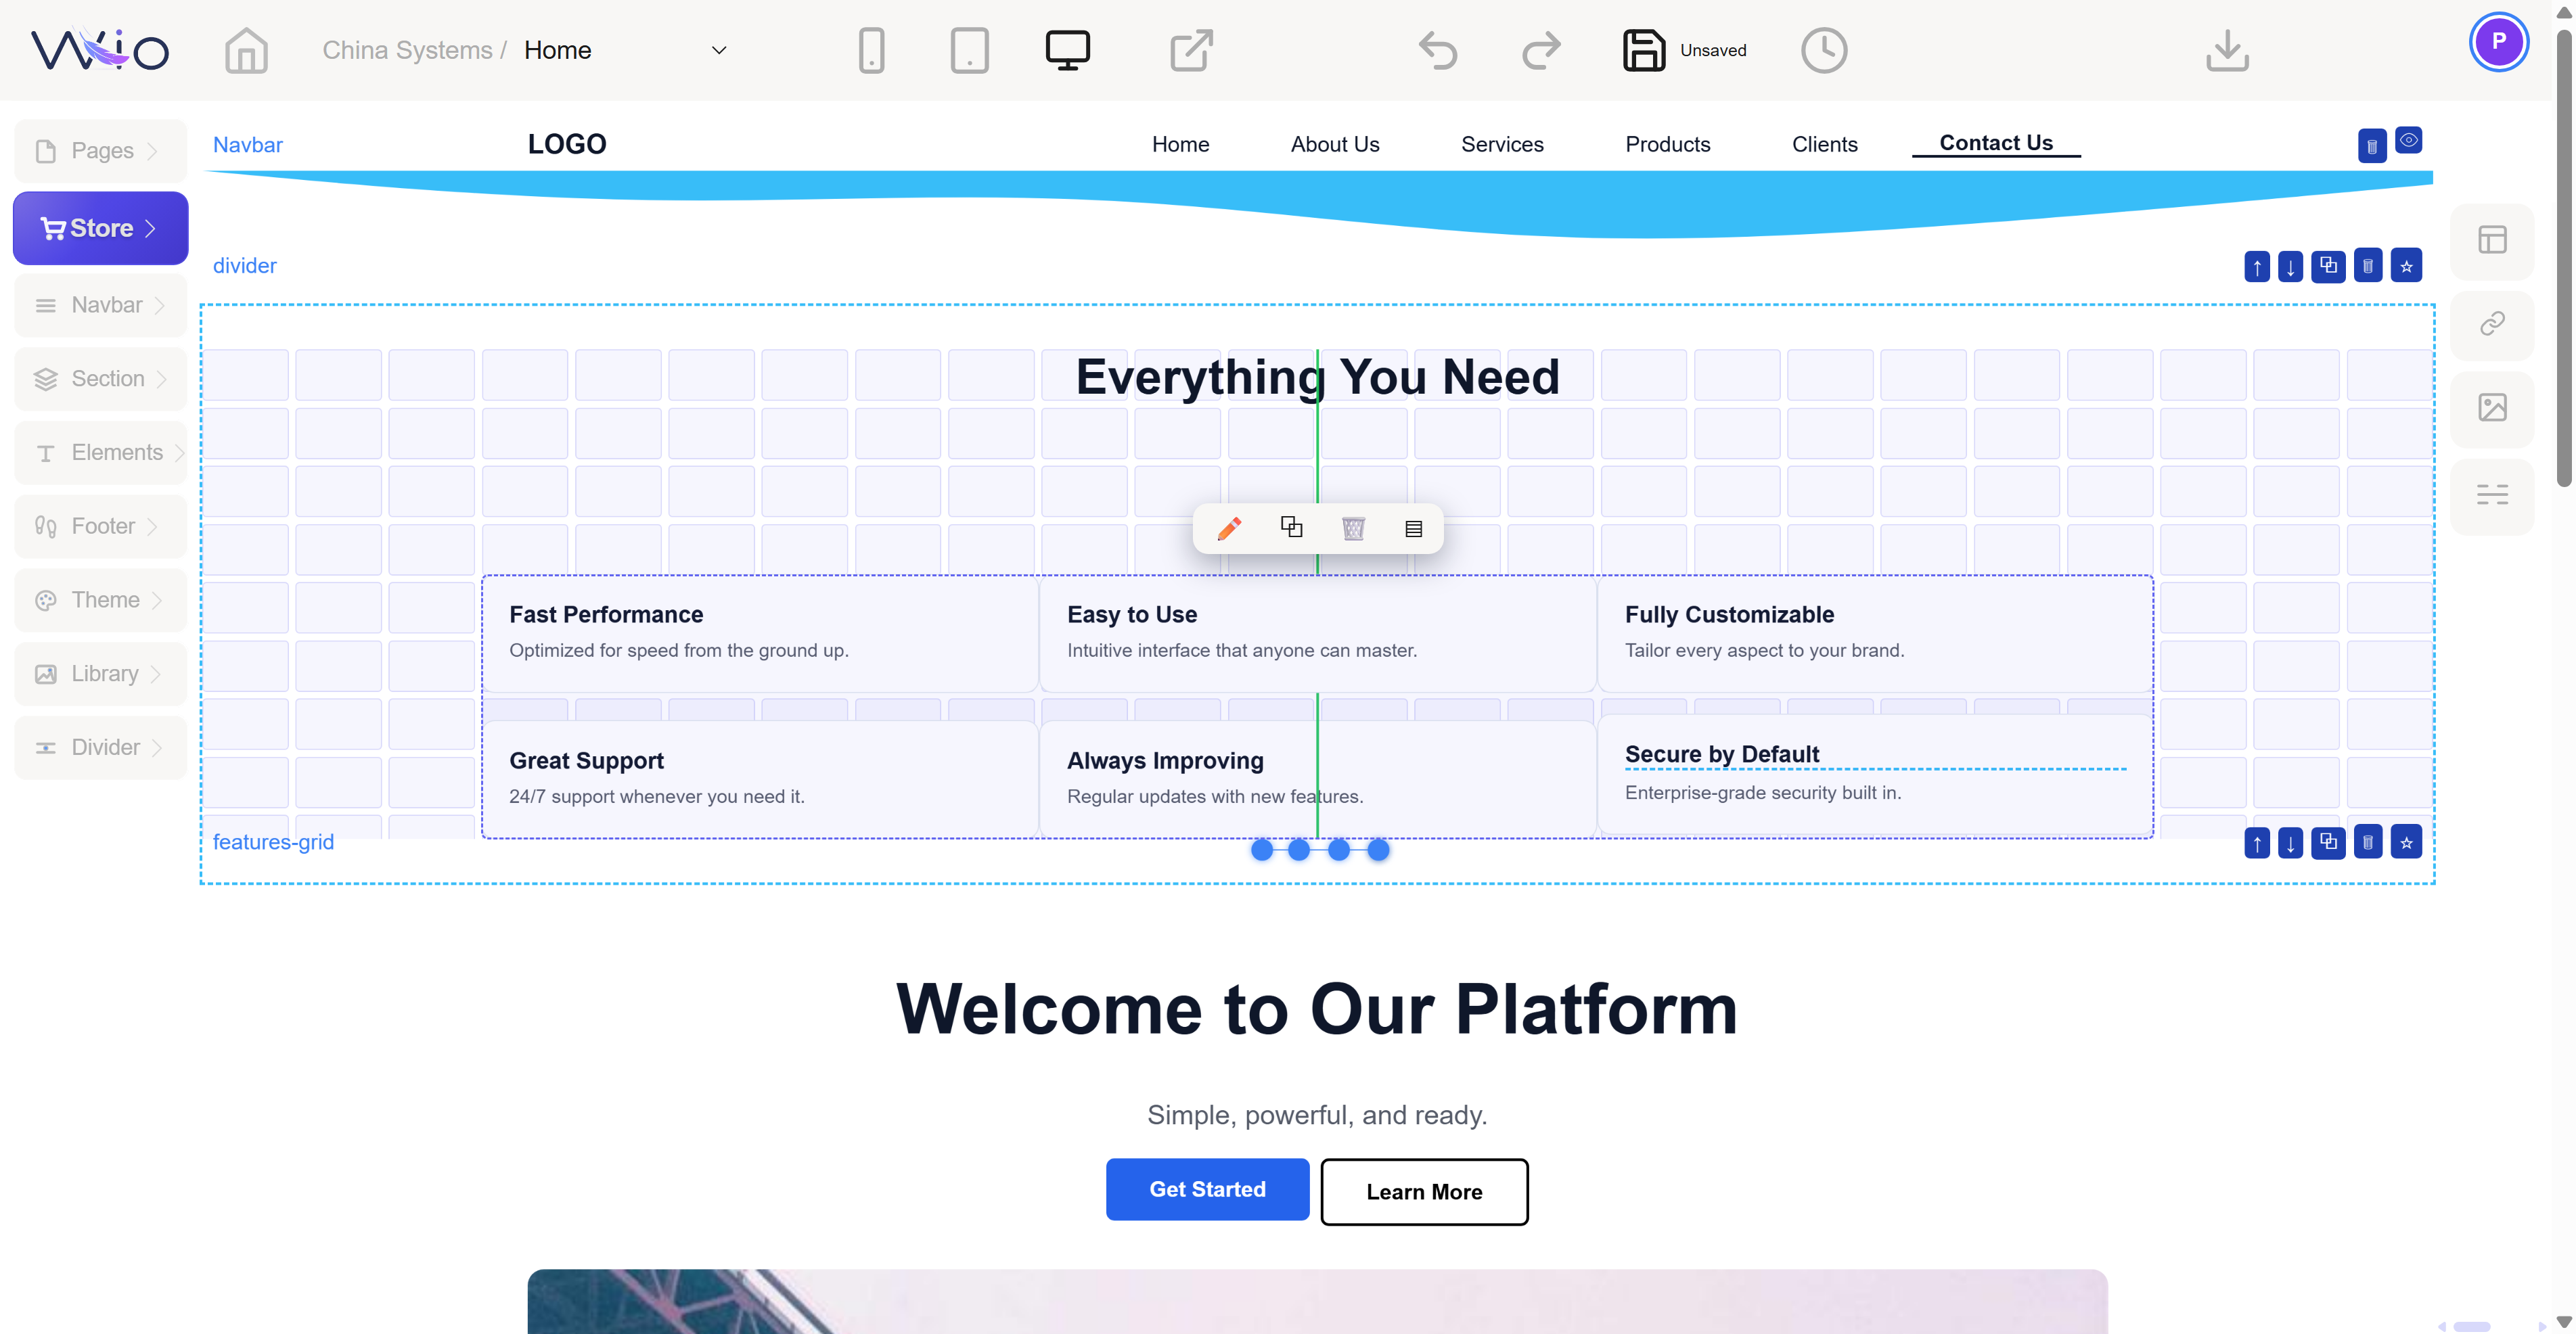Click the Clients nav item
2576x1334 pixels.
(1824, 144)
